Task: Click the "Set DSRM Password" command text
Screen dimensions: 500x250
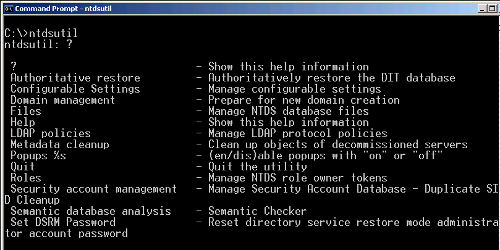Action: click(62, 222)
